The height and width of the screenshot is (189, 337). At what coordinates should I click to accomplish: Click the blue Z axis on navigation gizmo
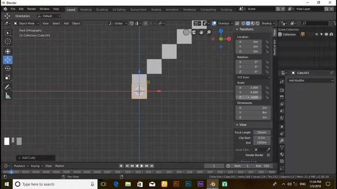coord(221,31)
